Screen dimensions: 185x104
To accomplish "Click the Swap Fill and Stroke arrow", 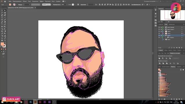I will pos(5,43).
